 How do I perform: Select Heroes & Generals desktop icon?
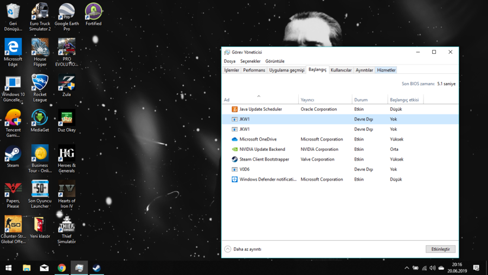pos(67,159)
